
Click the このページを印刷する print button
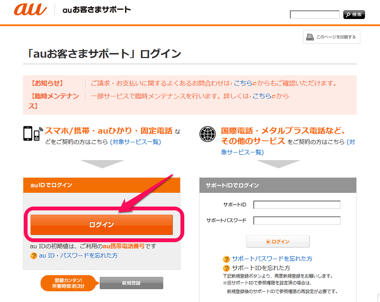(332, 37)
